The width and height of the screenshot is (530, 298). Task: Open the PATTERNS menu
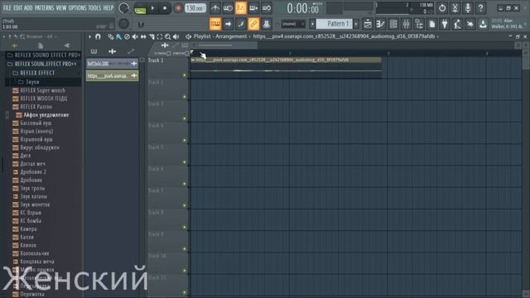[x=44, y=7]
